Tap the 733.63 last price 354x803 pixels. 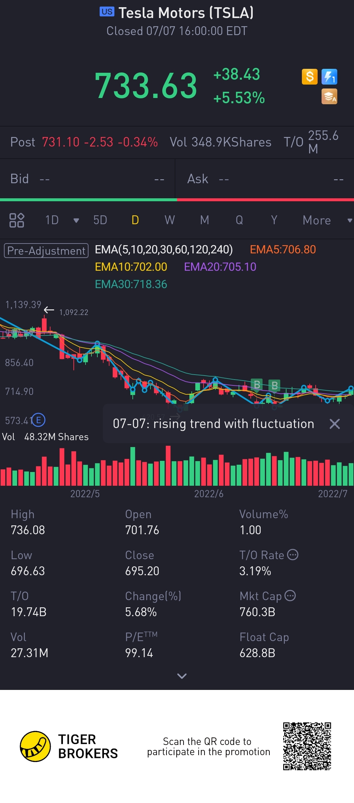[x=146, y=86]
